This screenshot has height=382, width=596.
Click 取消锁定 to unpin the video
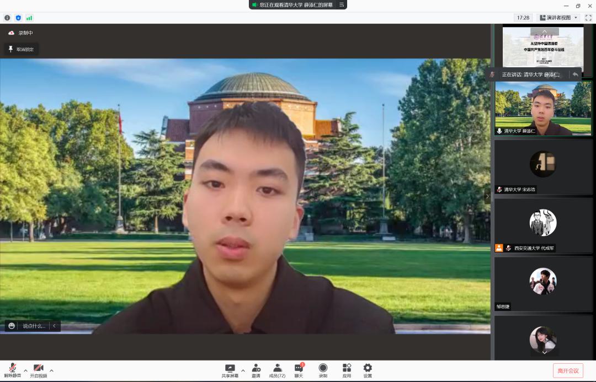pos(21,49)
